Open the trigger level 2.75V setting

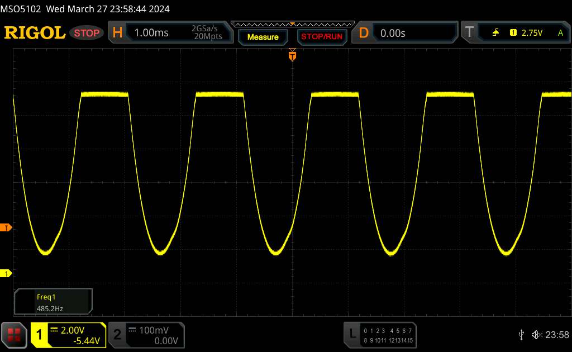click(x=532, y=33)
